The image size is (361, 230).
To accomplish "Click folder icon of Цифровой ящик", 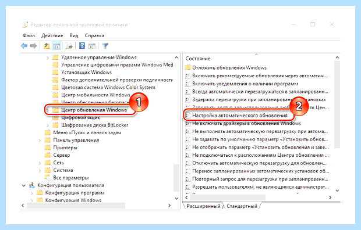I will [x=55, y=117].
